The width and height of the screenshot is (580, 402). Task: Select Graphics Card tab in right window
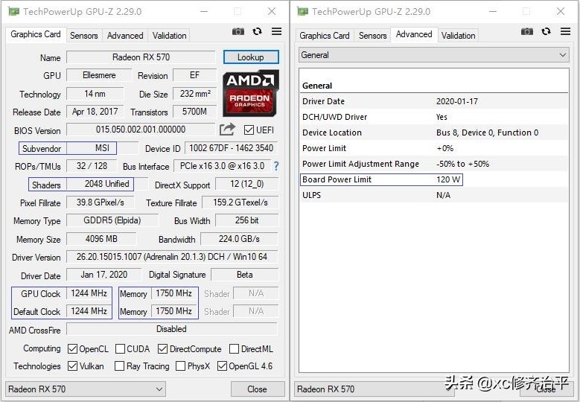point(325,36)
